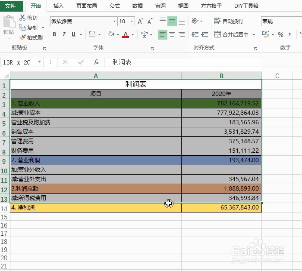
Task: Apply red font color A
Action: (x=126, y=34)
